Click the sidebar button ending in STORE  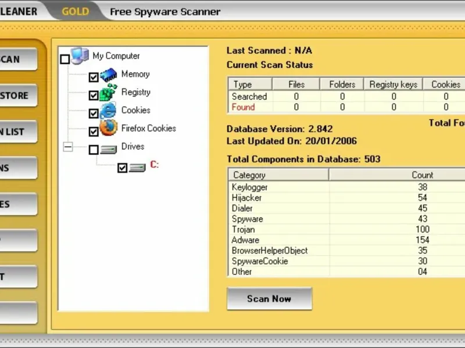pos(19,96)
